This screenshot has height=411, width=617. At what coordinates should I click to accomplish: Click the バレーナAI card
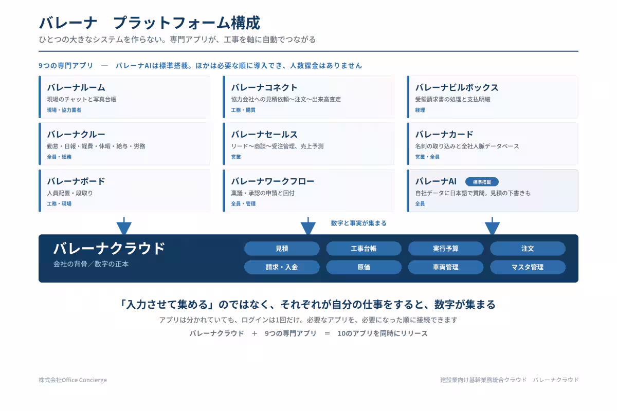pyautogui.click(x=493, y=191)
